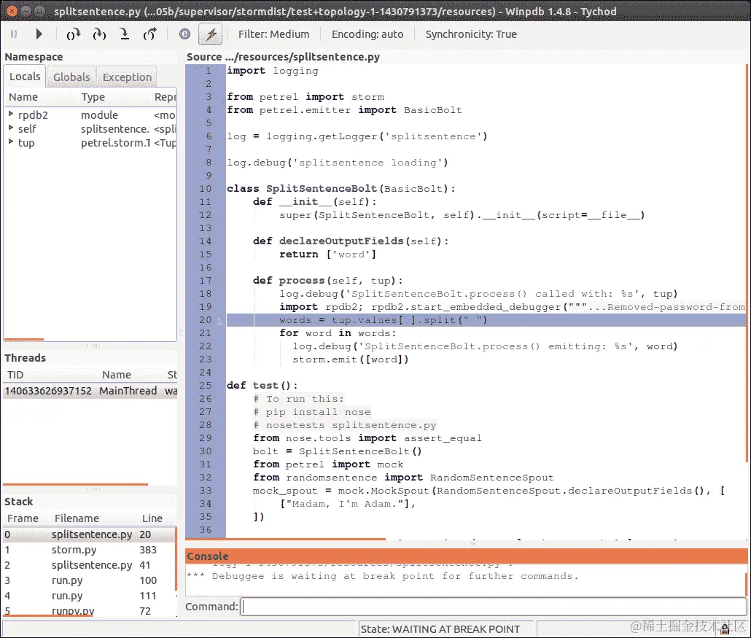This screenshot has width=751, height=638.
Task: Click the Filename column header in Stack
Action: click(x=95, y=518)
